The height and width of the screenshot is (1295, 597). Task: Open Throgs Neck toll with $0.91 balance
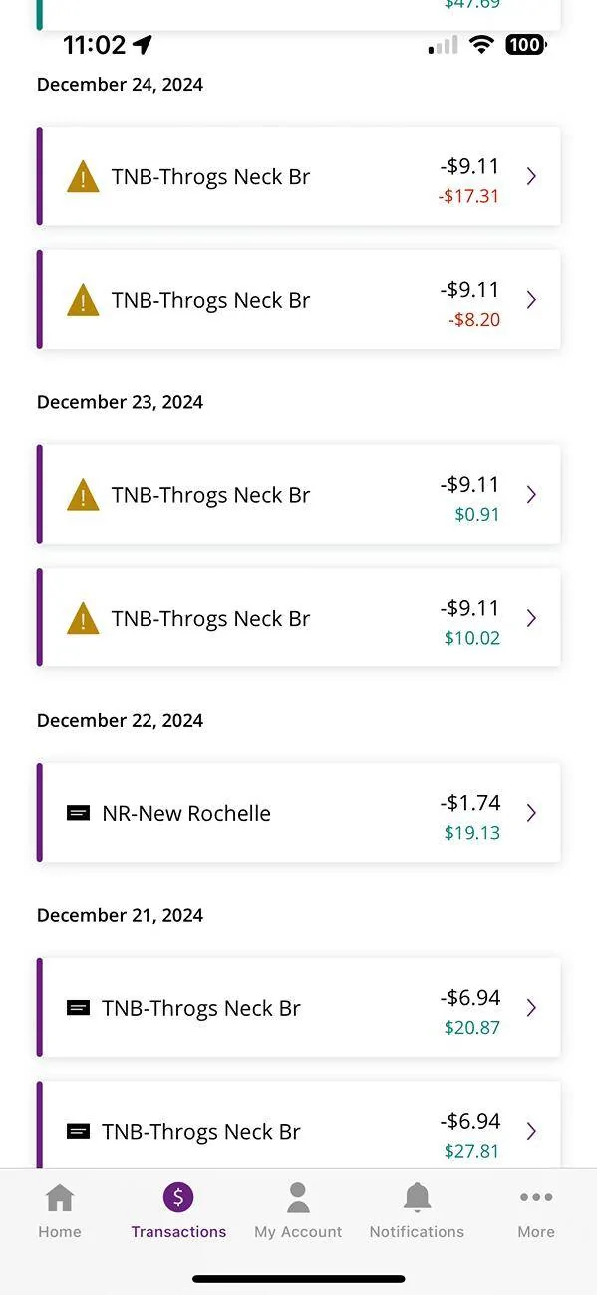click(x=299, y=494)
